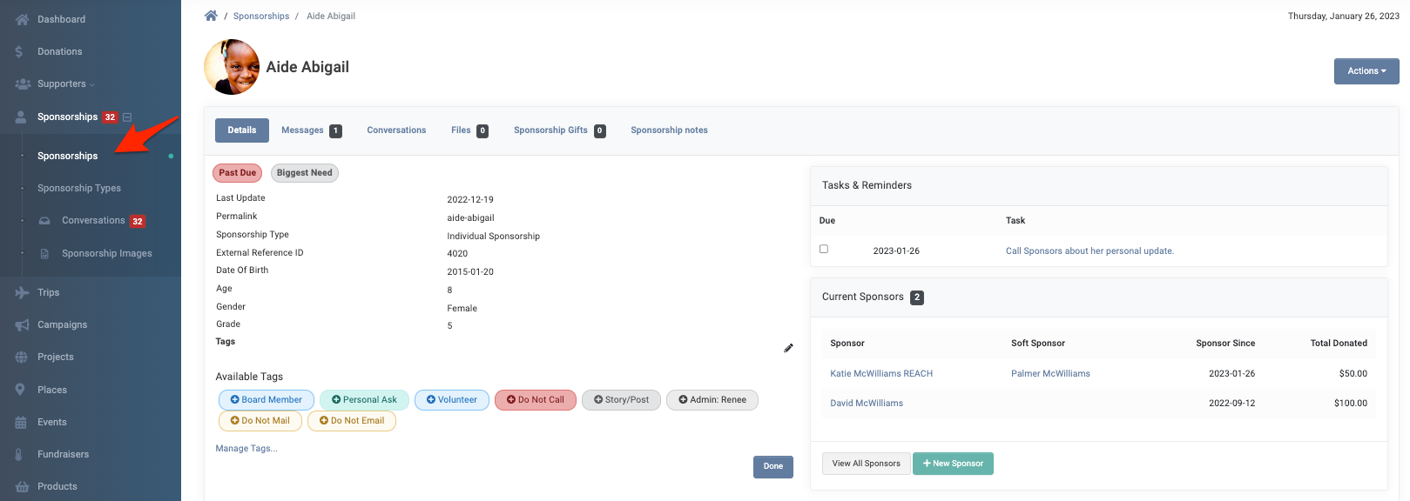This screenshot has width=1410, height=501.
Task: Collapse the Sidebar Sponsorships section toggle icon
Action: tap(127, 117)
